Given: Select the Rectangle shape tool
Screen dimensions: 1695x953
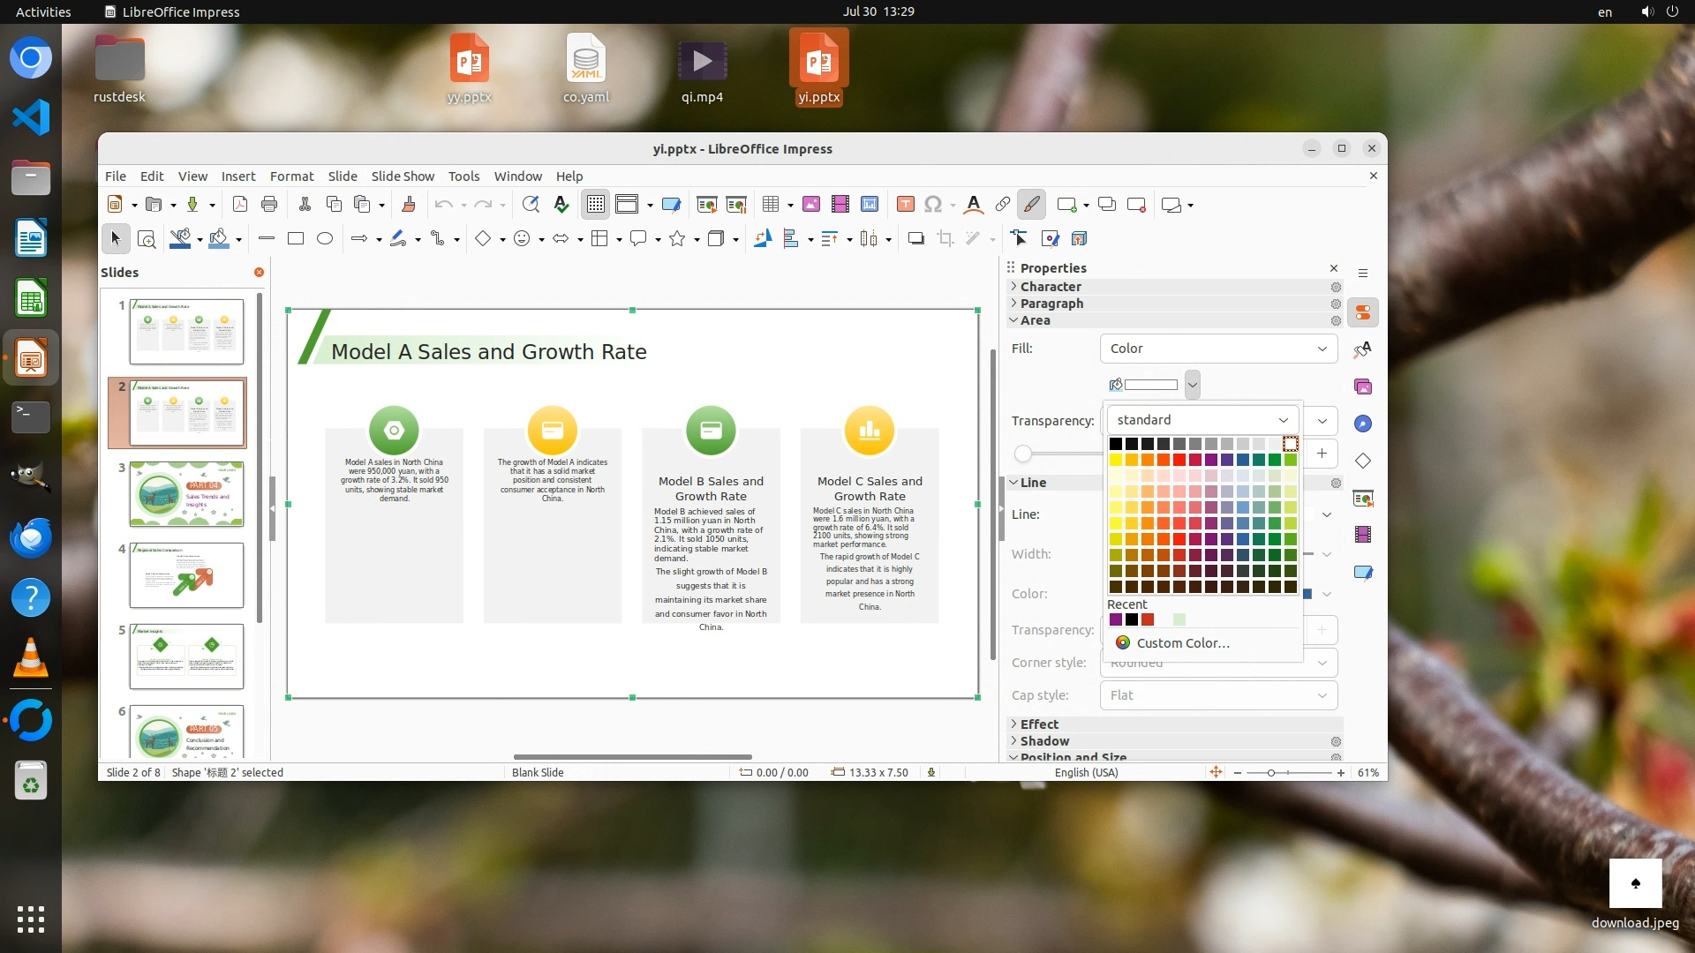Looking at the screenshot, I should pyautogui.click(x=296, y=238).
